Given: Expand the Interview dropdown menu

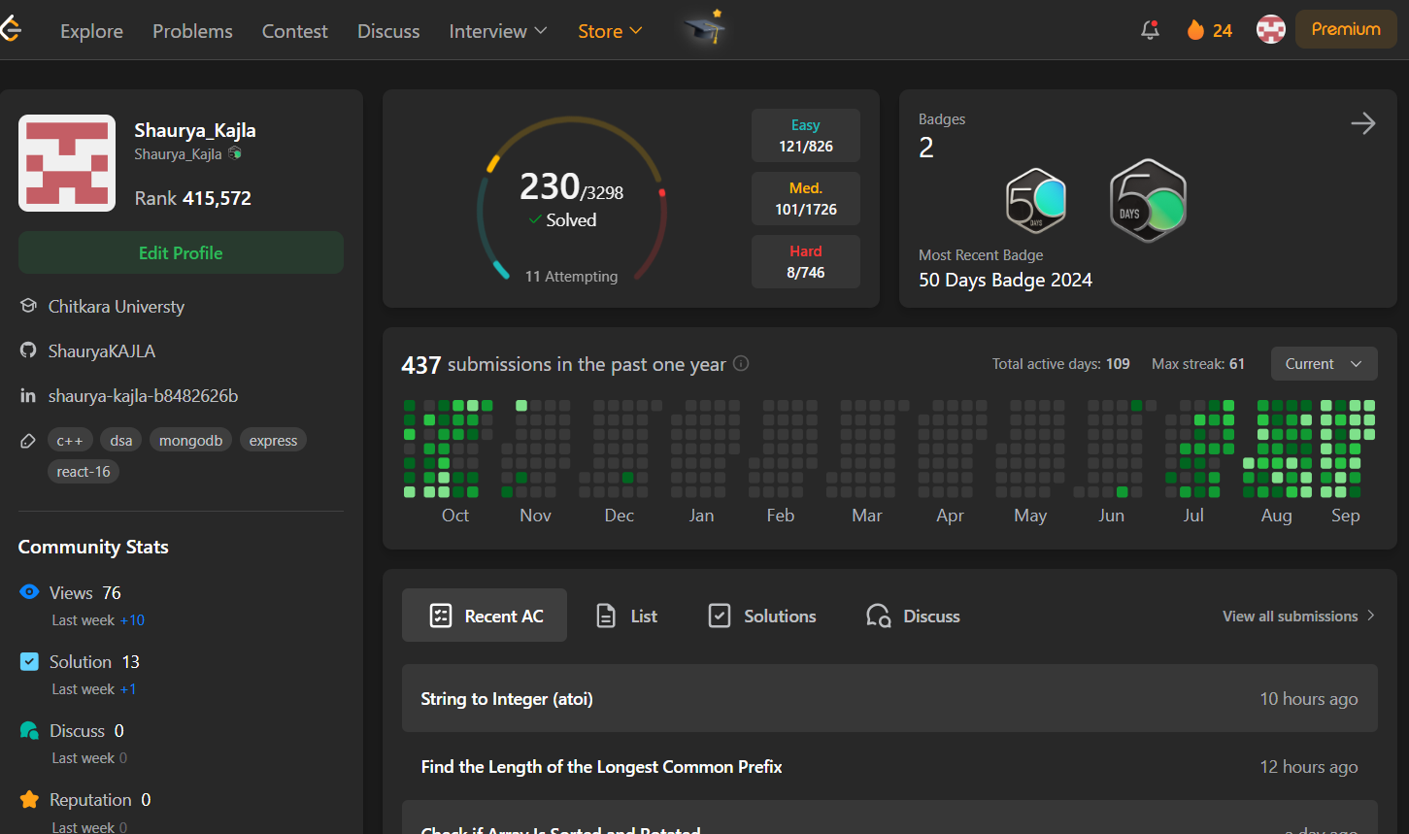Looking at the screenshot, I should click(x=498, y=31).
